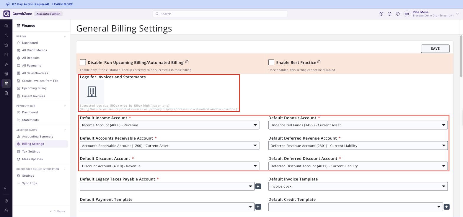Open the Default Deposit Account dropdown

[x=358, y=125]
